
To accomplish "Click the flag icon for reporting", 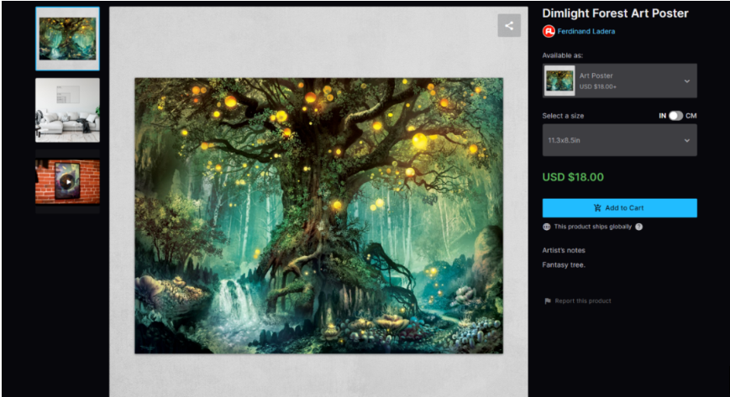I will click(x=547, y=300).
